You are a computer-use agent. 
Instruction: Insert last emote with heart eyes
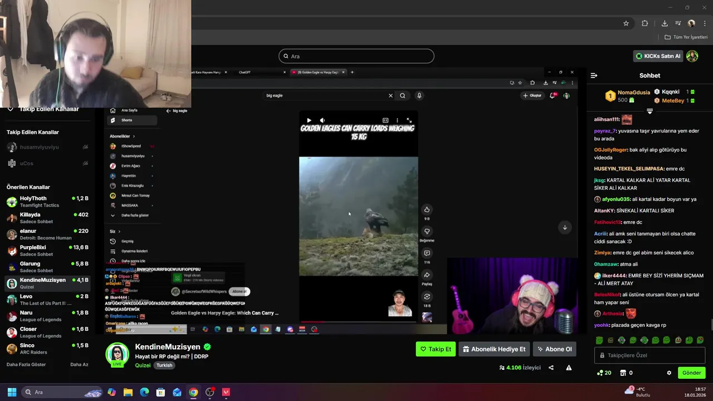(700, 340)
